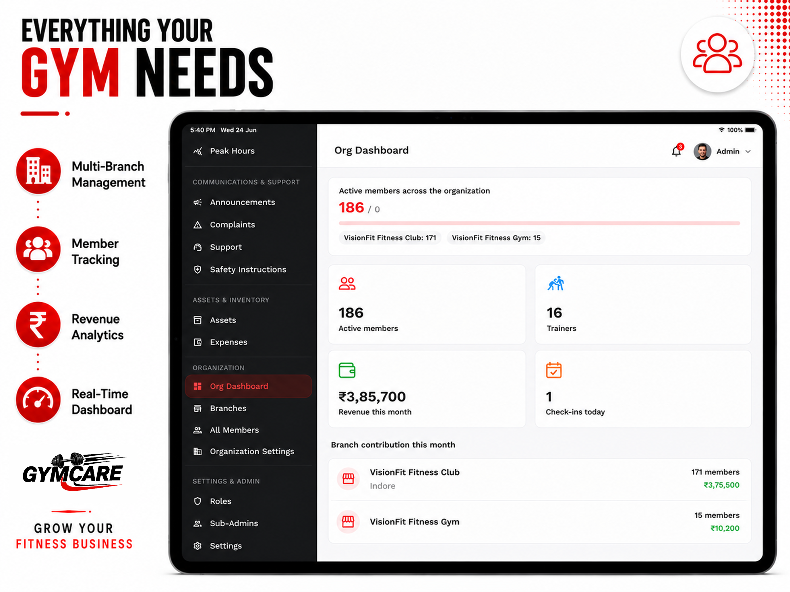
Task: Click the Member Tracking people icon
Action: [x=38, y=249]
